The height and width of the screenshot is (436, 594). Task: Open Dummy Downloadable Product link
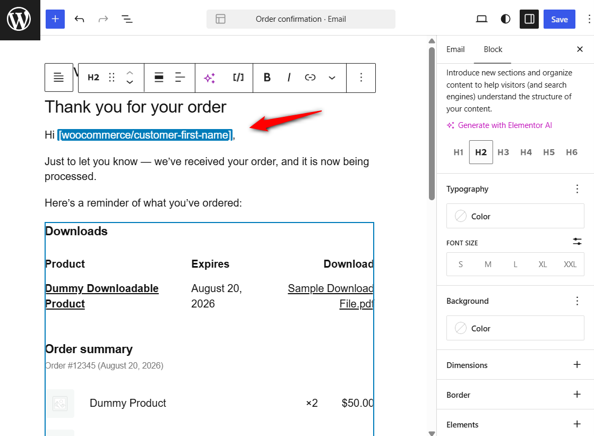[x=101, y=296]
